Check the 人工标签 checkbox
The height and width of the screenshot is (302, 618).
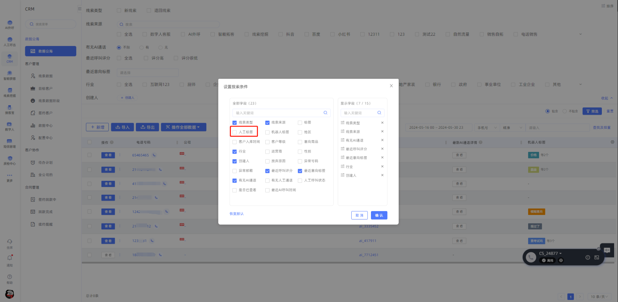(235, 132)
